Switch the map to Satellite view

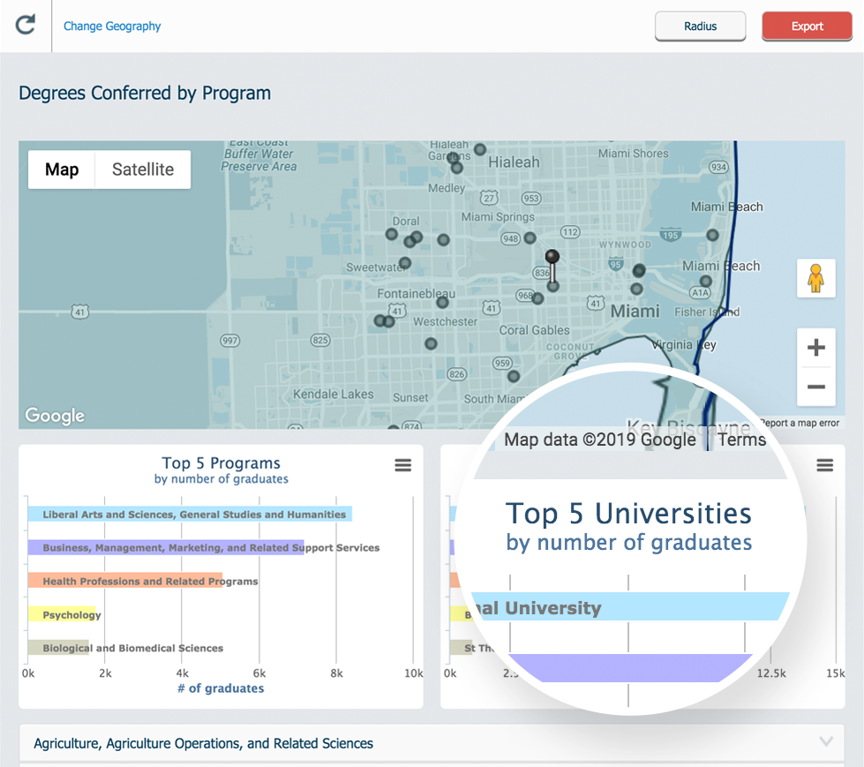point(143,169)
